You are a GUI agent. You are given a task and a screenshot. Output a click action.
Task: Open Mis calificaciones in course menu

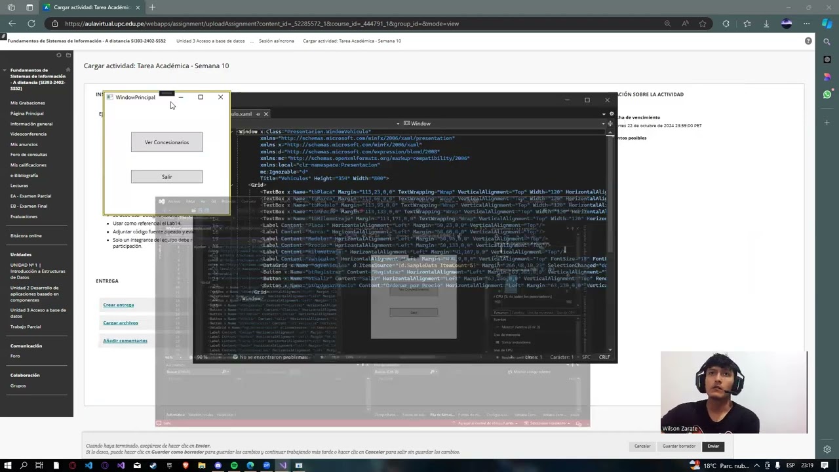click(28, 165)
